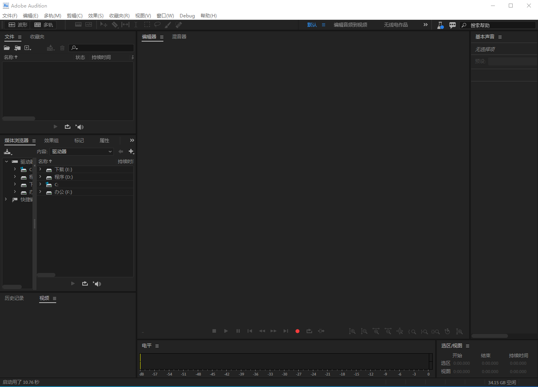Click the Stop button in transport controls

tap(214, 331)
